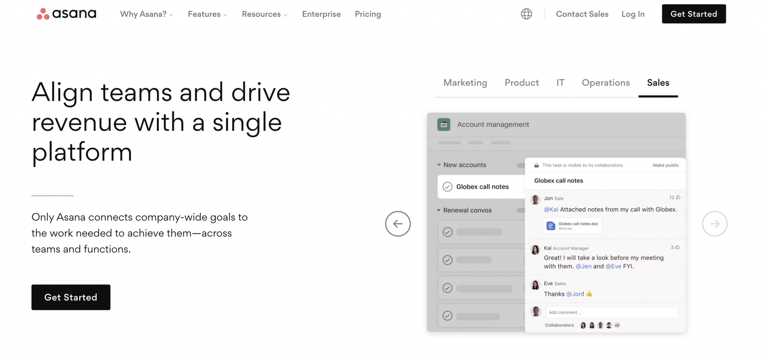The width and height of the screenshot is (765, 357).
Task: Check the first task circle under Renewal convos
Action: (x=447, y=232)
